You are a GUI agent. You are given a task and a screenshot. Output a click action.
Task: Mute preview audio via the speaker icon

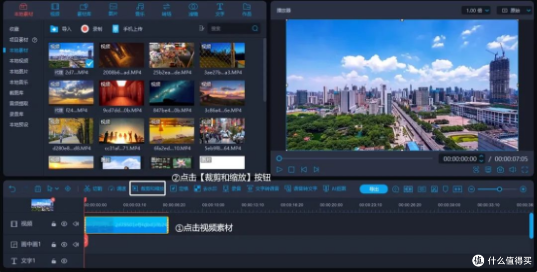[512, 170]
